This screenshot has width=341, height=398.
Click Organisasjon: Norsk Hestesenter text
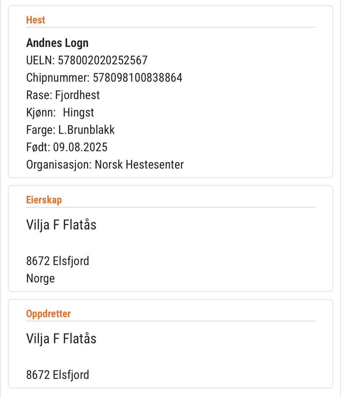[x=105, y=164]
